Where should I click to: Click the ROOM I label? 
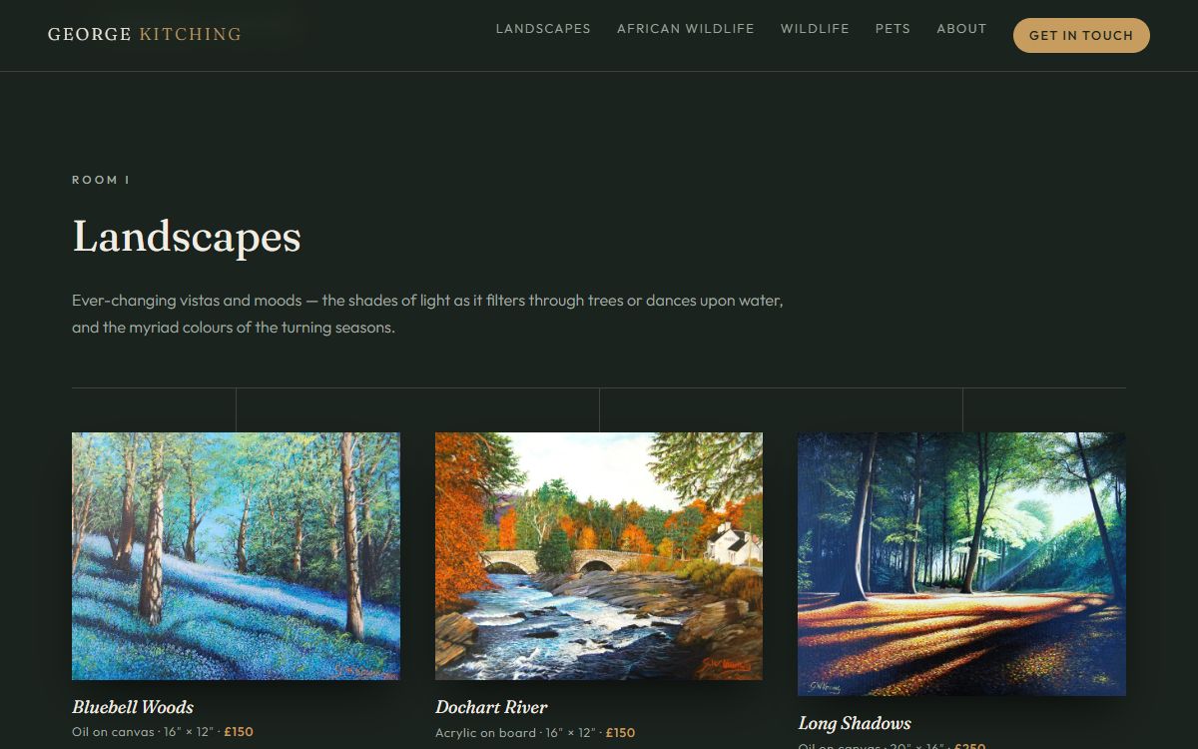pos(101,180)
